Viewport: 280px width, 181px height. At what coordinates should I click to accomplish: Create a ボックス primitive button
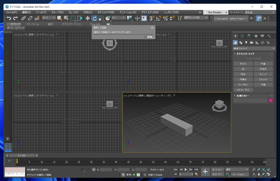point(243,64)
